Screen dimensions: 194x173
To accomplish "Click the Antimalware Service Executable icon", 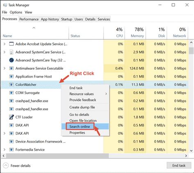I will (11, 68).
